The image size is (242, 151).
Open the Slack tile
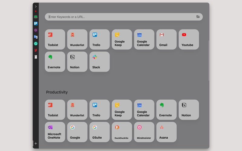pos(100,62)
